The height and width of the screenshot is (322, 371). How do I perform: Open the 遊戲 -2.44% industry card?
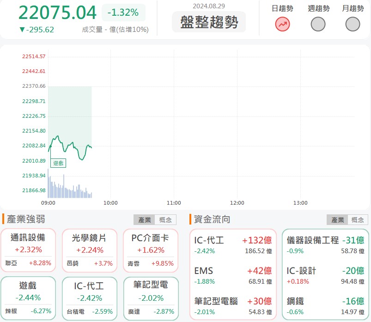[x=28, y=298]
